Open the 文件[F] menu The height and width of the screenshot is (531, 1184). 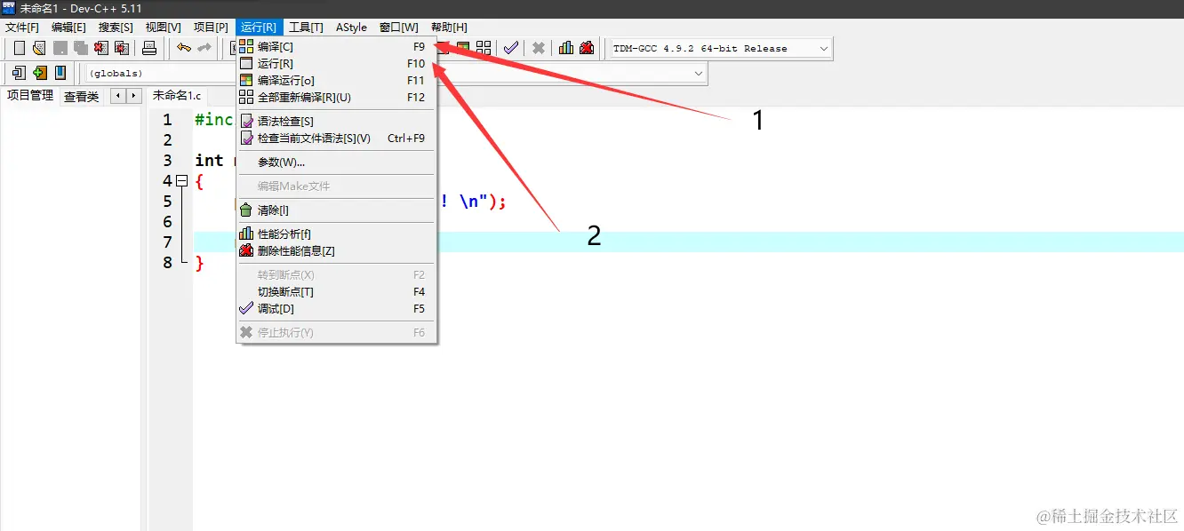pos(22,28)
